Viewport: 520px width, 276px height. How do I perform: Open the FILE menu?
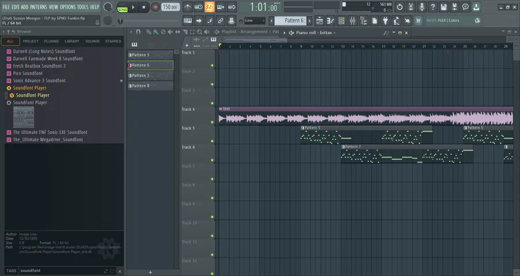[x=6, y=7]
